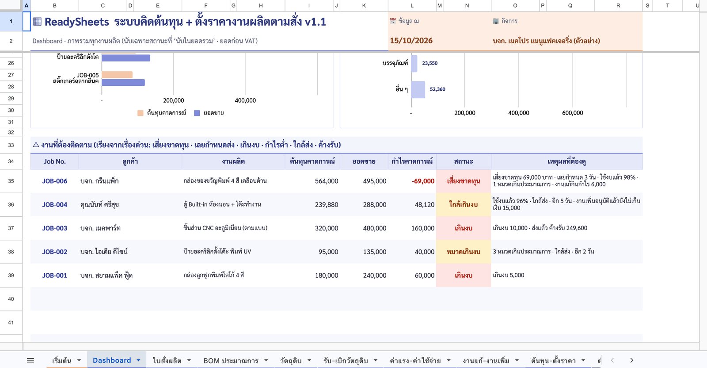Screen dimensions: 707x368
Task: Open the JOB-003 link
Action: [55, 228]
